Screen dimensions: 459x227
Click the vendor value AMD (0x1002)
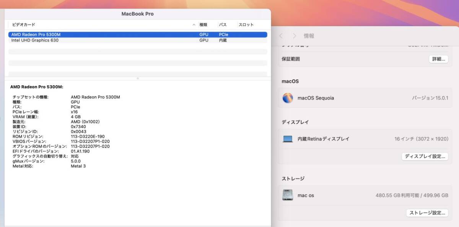point(85,122)
